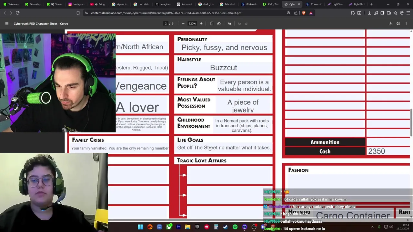Open Brave Shields lion icon

coord(304,13)
